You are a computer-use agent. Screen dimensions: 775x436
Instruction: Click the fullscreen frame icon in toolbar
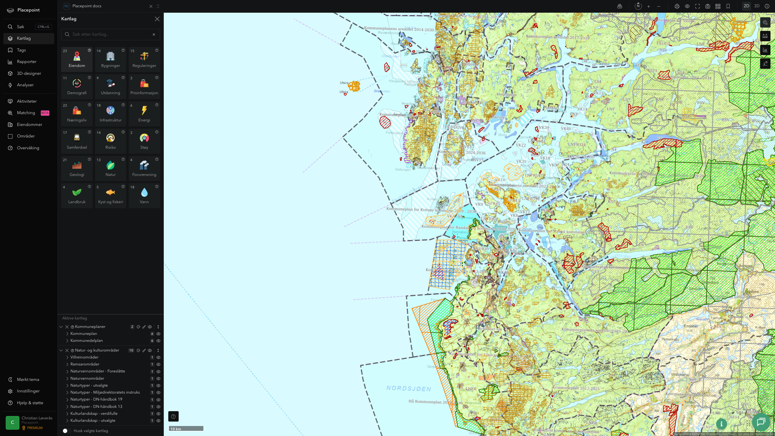pyautogui.click(x=697, y=6)
